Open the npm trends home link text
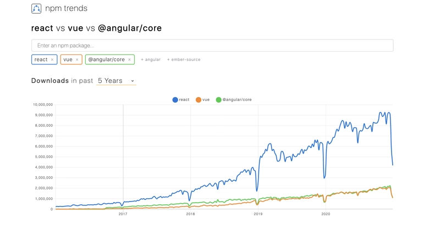 (66, 8)
